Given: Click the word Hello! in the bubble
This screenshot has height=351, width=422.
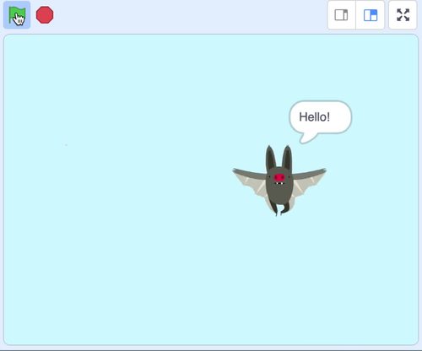Looking at the screenshot, I should pyautogui.click(x=314, y=117).
